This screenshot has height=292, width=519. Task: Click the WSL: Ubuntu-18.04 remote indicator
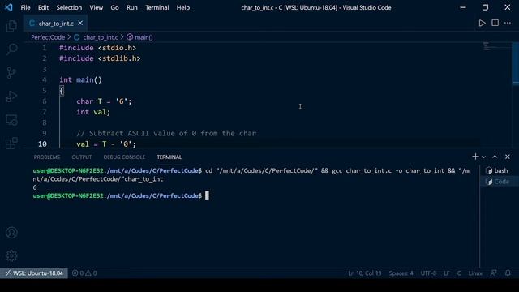(x=34, y=273)
